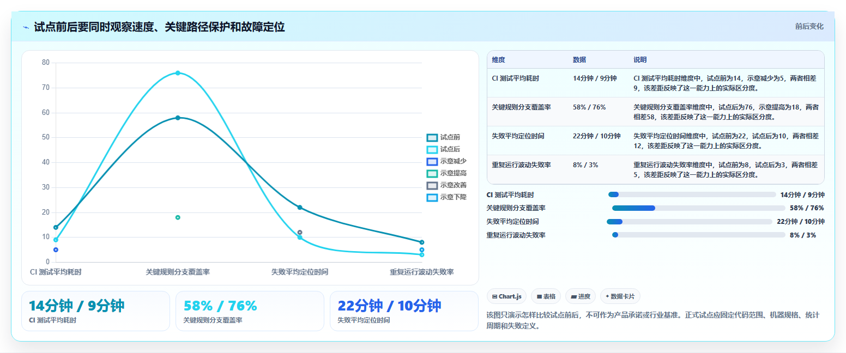The image size is (846, 353).
Task: Click the 8% / 3% value beside the progress bar
Action: 803,235
